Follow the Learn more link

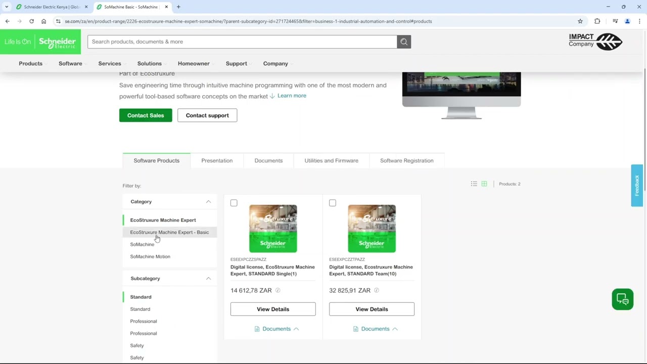(292, 96)
